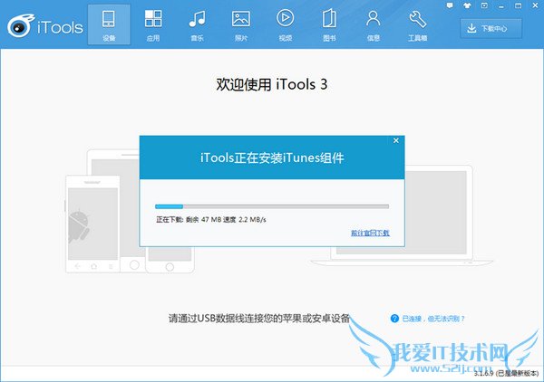The width and height of the screenshot is (544, 382).
Task: Go to the 照片 (Photos) tab
Action: click(x=241, y=24)
